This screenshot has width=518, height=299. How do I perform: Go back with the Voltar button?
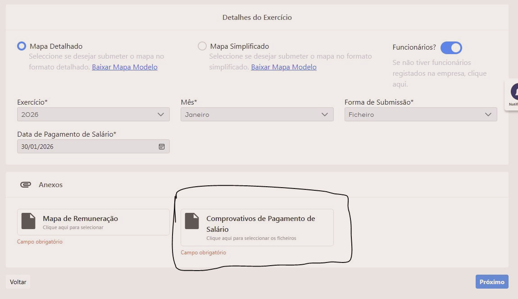[x=18, y=282]
